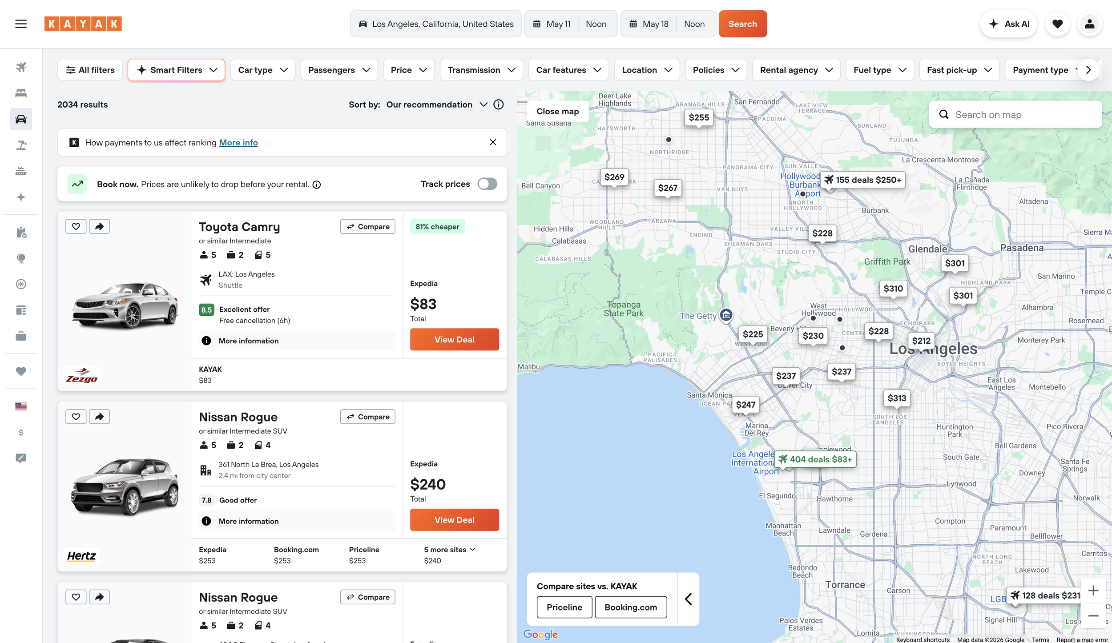Dismiss the payments ranking notice
This screenshot has width=1112, height=643.
pos(493,142)
